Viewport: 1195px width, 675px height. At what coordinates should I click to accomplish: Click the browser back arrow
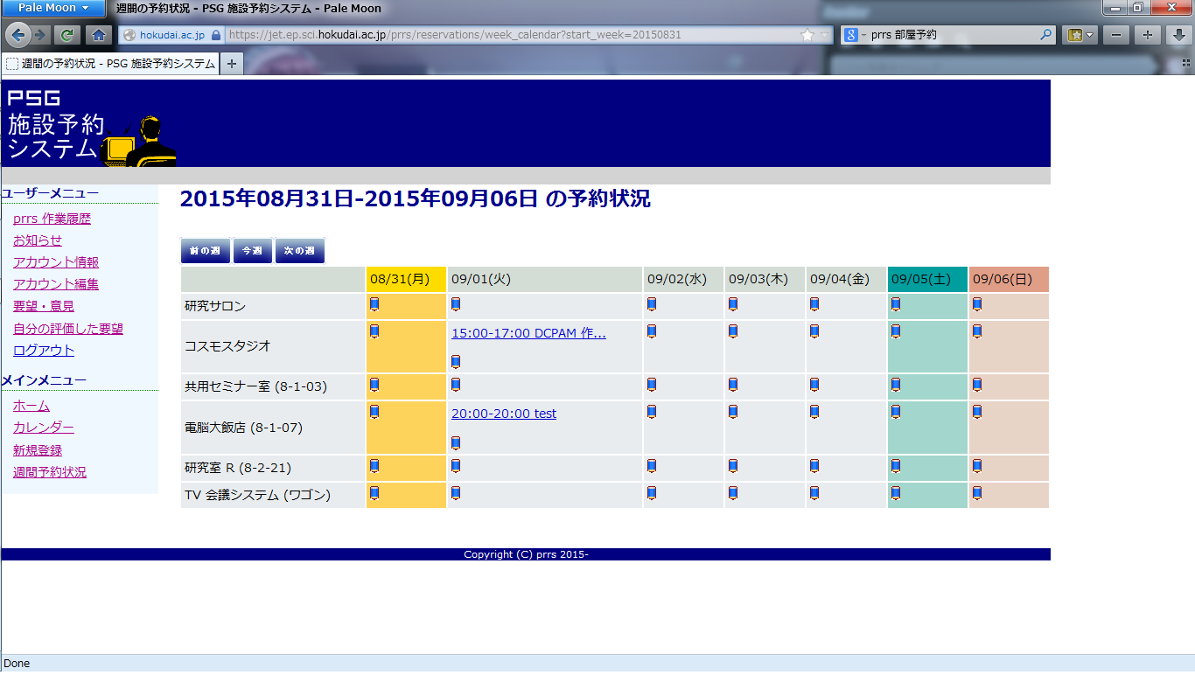pos(17,35)
